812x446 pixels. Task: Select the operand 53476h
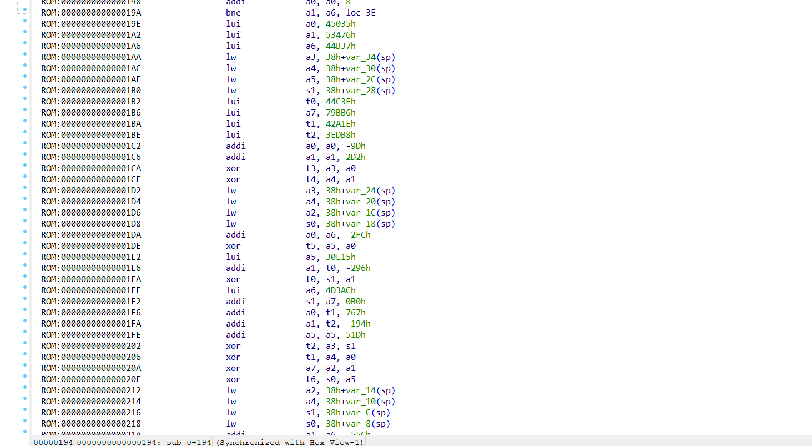pos(341,35)
